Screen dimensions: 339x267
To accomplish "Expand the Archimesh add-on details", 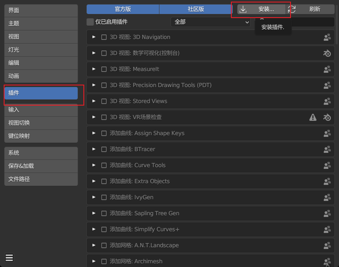I will pos(94,261).
